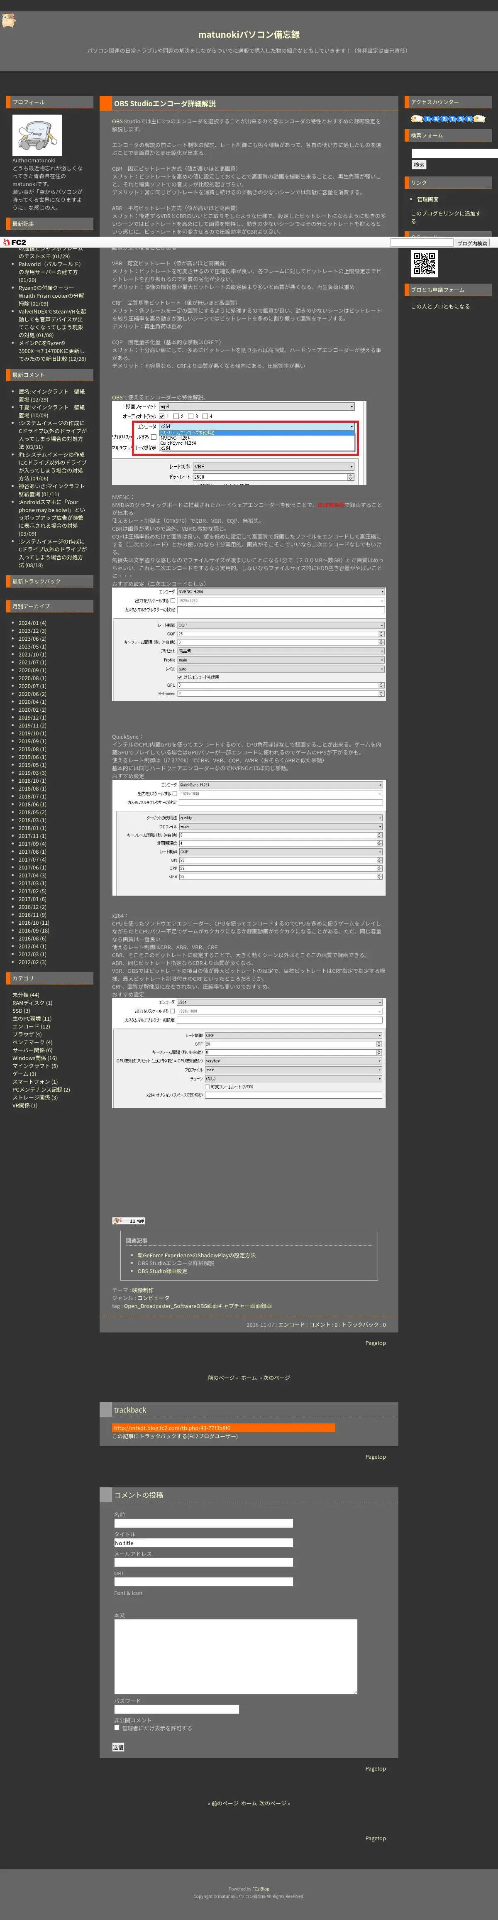The image size is (498, 1920).
Task: Open the Android 'Your phone may be slow' comment
Action: pyautogui.click(x=51, y=517)
